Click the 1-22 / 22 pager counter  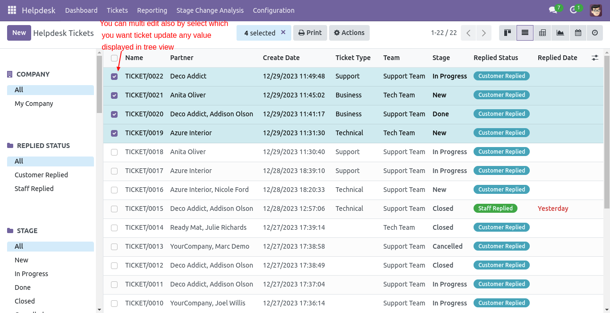(444, 33)
